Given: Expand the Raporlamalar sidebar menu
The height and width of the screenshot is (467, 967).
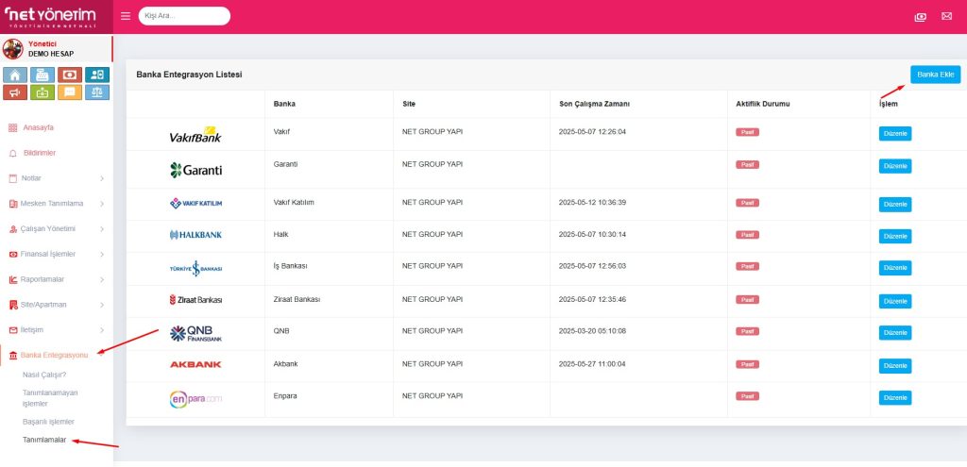Looking at the screenshot, I should [55, 279].
